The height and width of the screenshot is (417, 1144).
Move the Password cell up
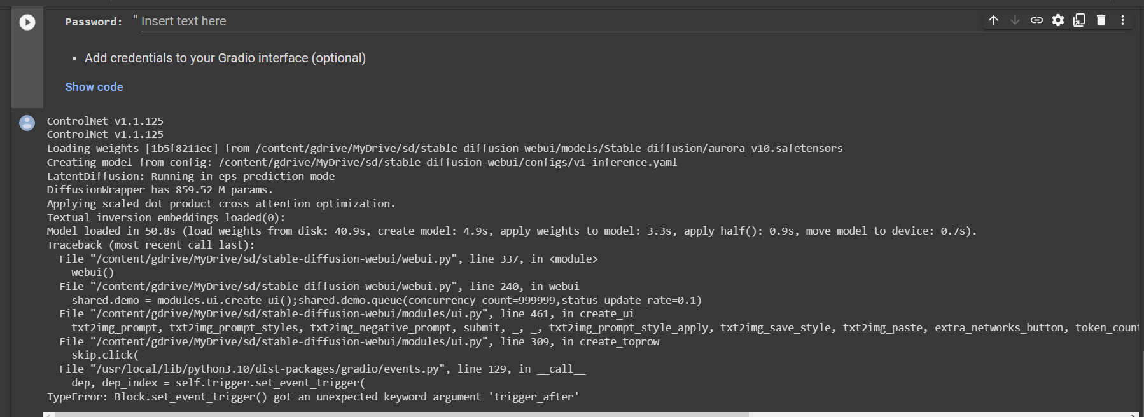993,20
